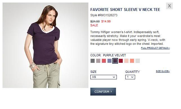Close the product quick view with X
This screenshot has width=181, height=109.
169,6
